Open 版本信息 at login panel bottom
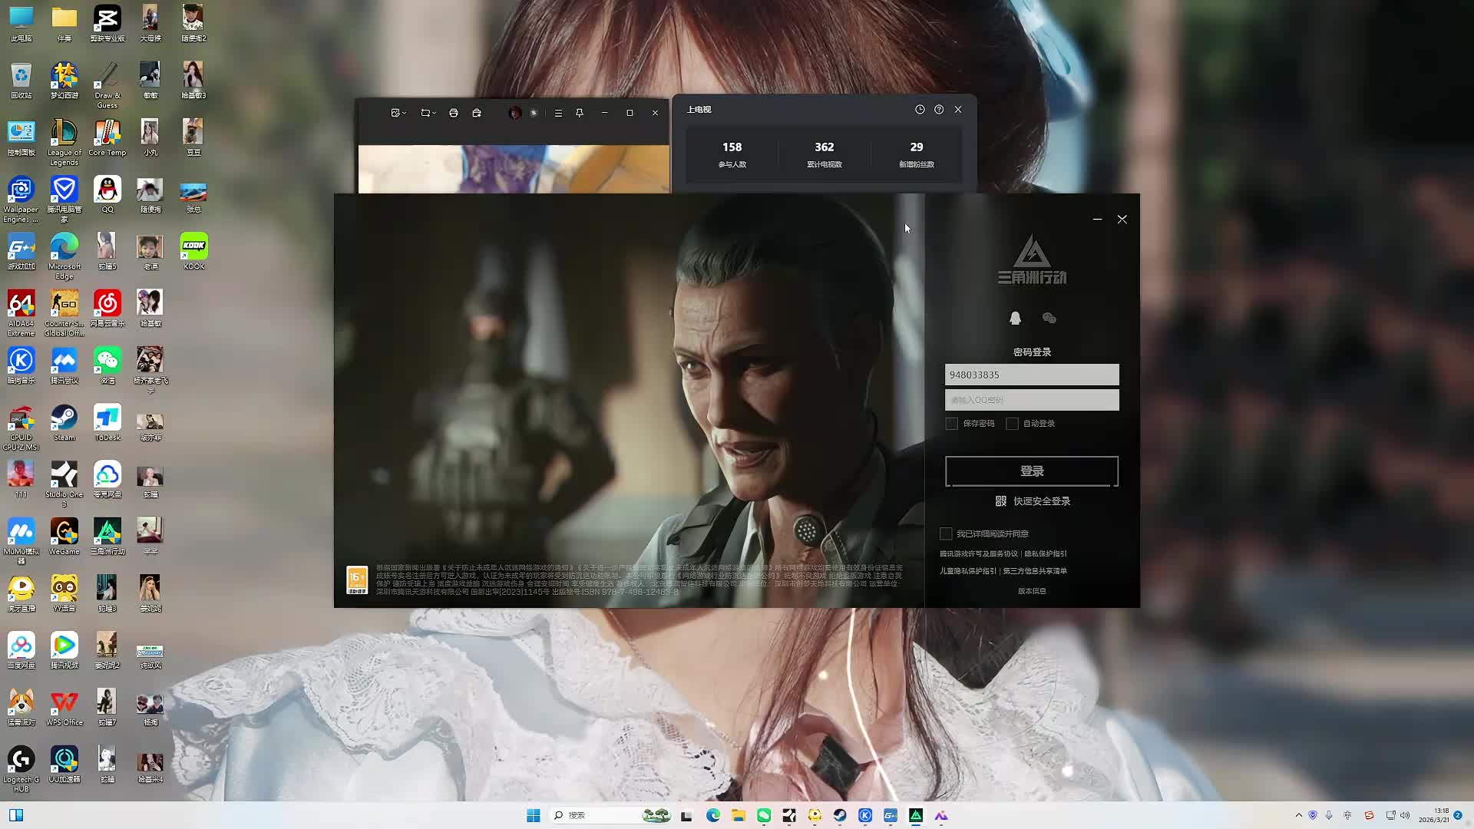This screenshot has width=1474, height=829. (1032, 591)
